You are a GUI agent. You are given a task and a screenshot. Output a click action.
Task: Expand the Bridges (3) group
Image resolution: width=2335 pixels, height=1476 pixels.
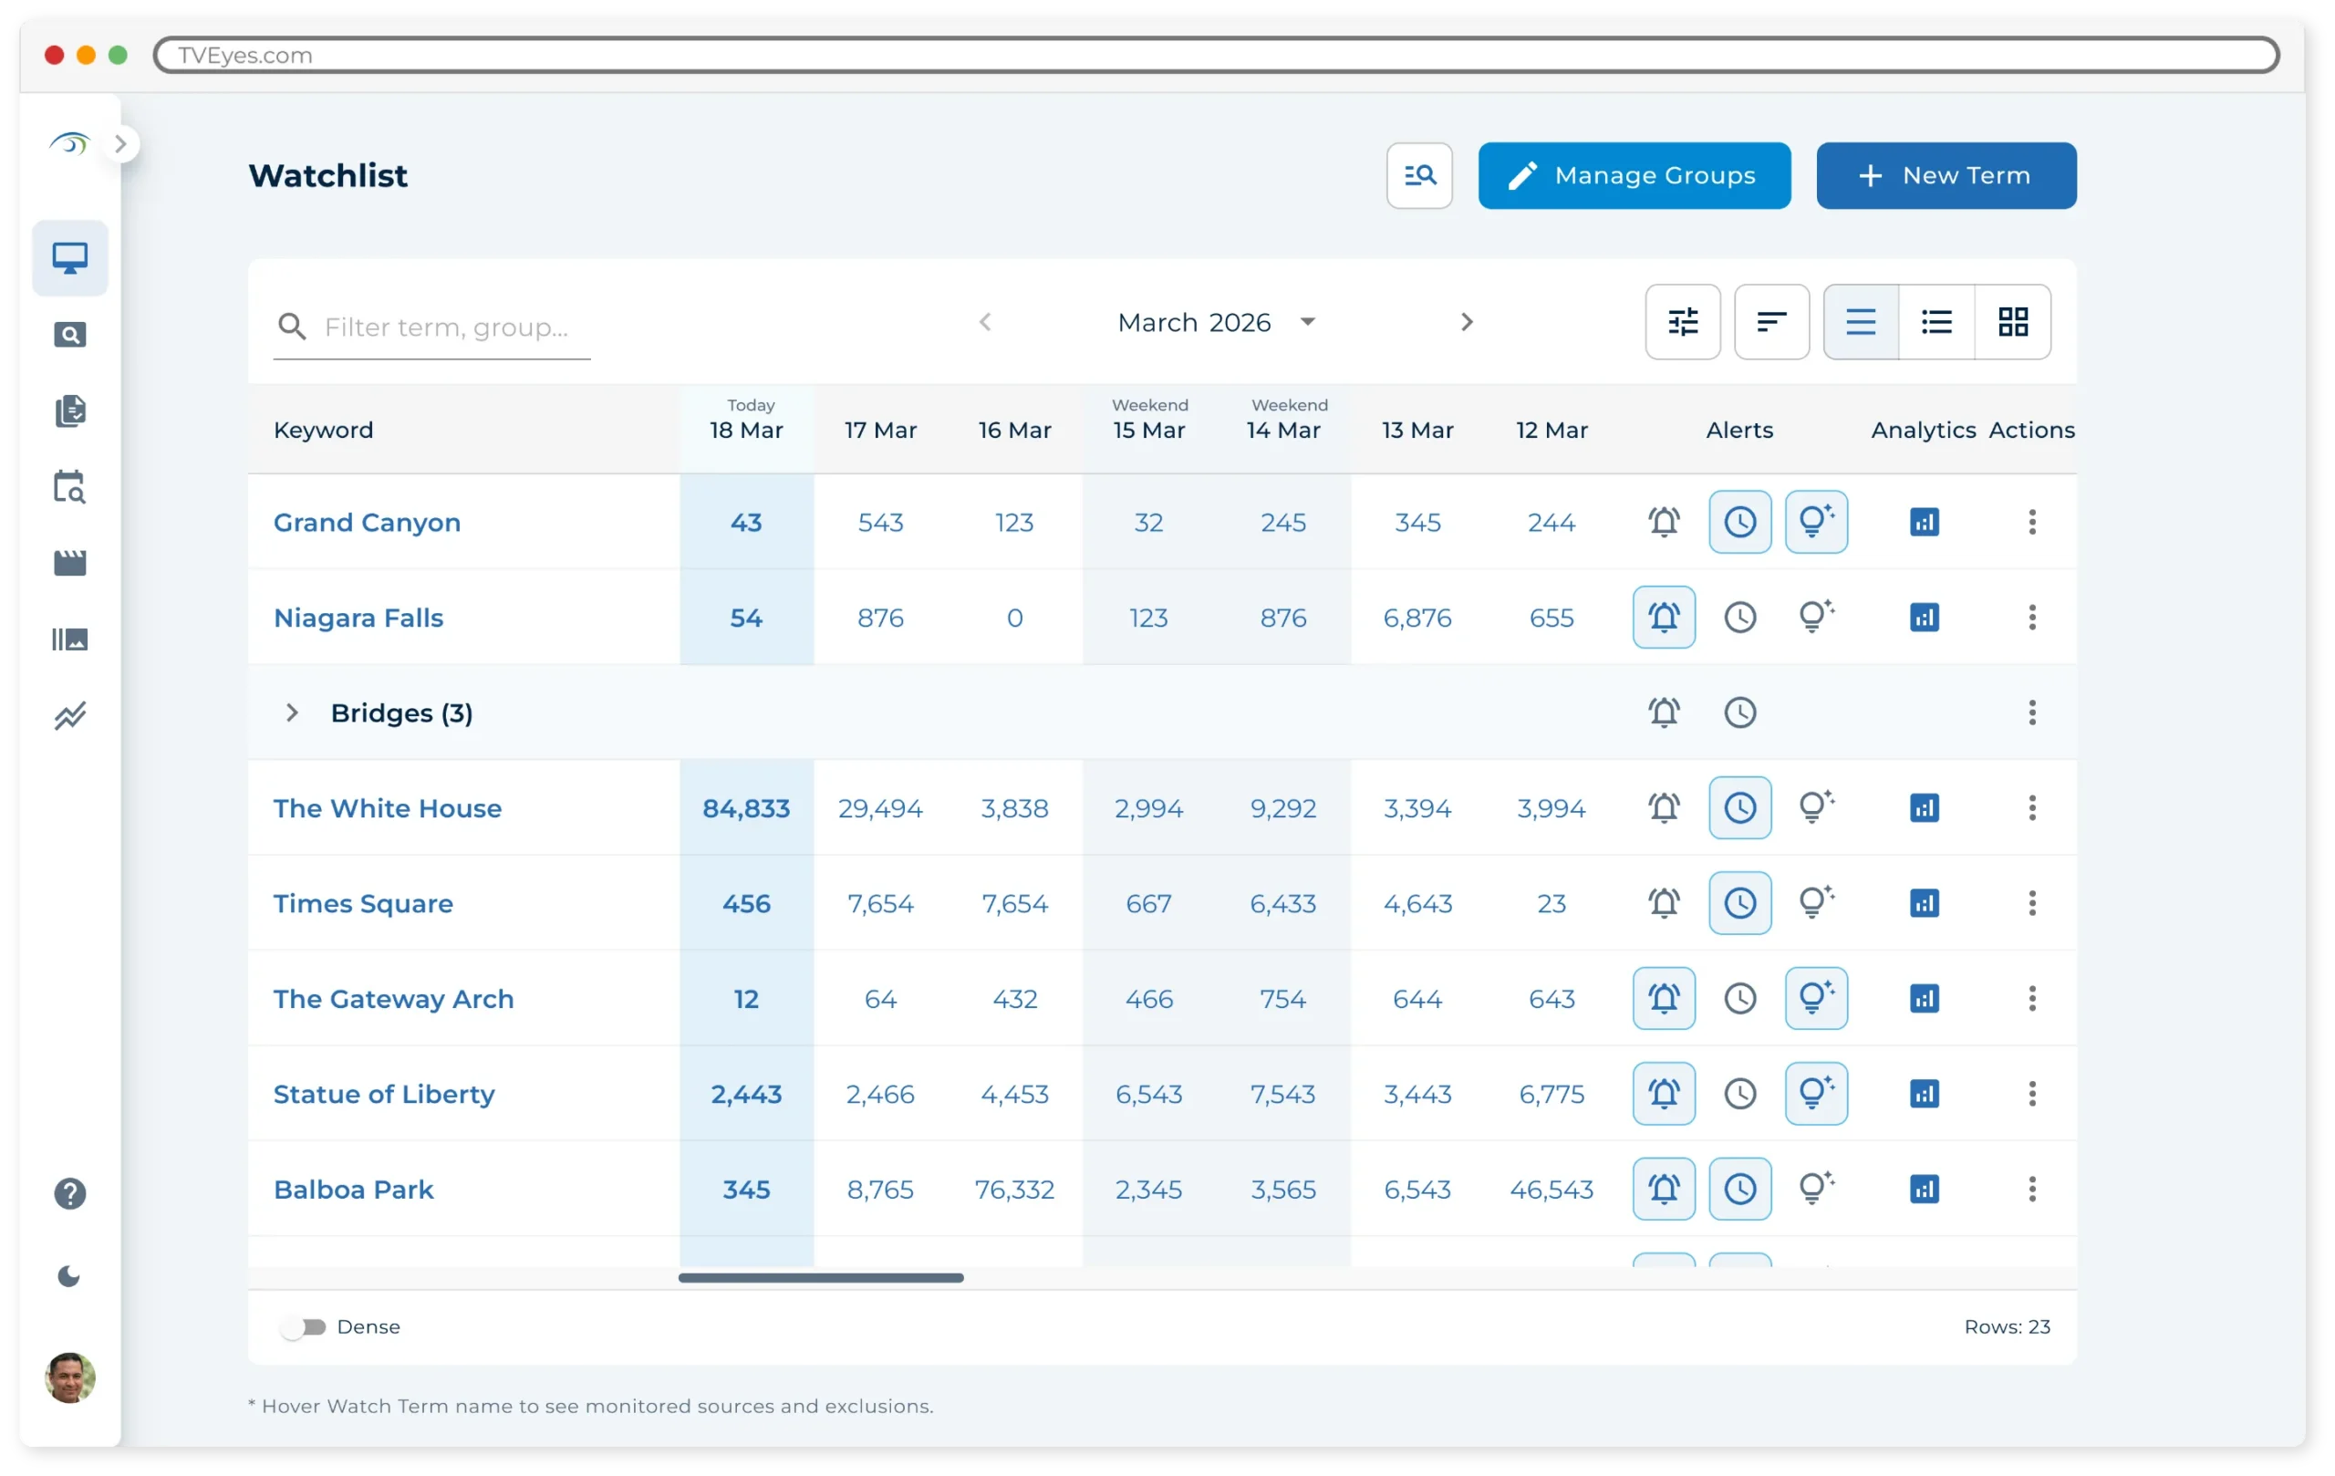[291, 712]
